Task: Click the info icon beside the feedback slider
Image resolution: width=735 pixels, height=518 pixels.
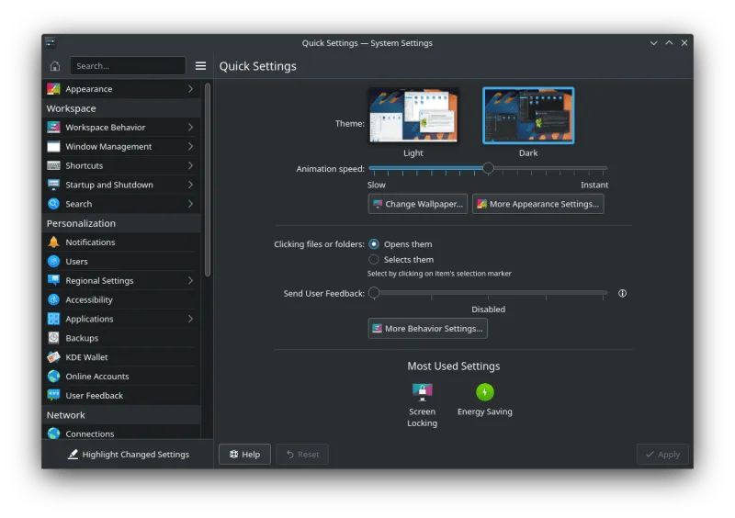Action: [622, 294]
